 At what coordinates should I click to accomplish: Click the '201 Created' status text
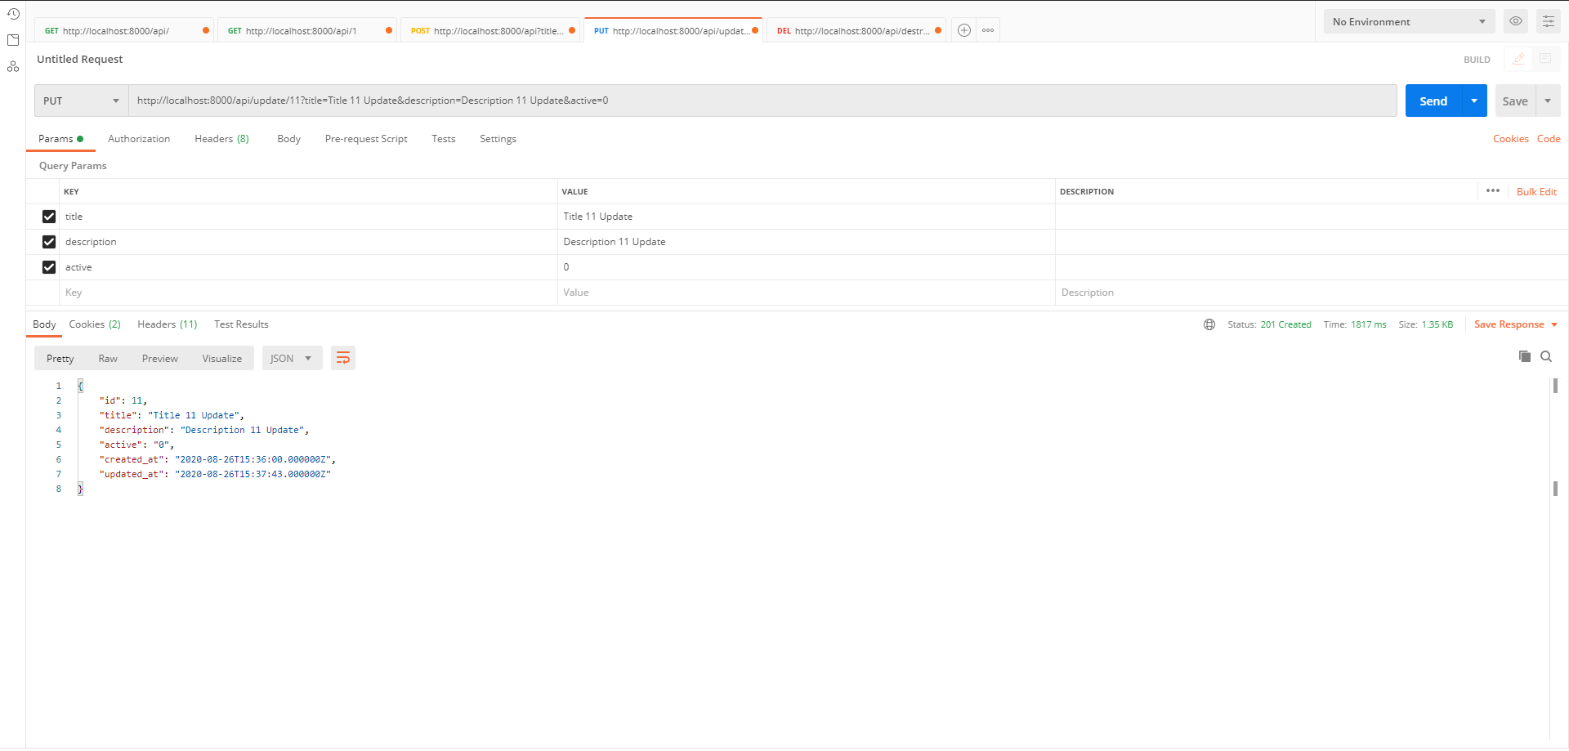point(1285,324)
